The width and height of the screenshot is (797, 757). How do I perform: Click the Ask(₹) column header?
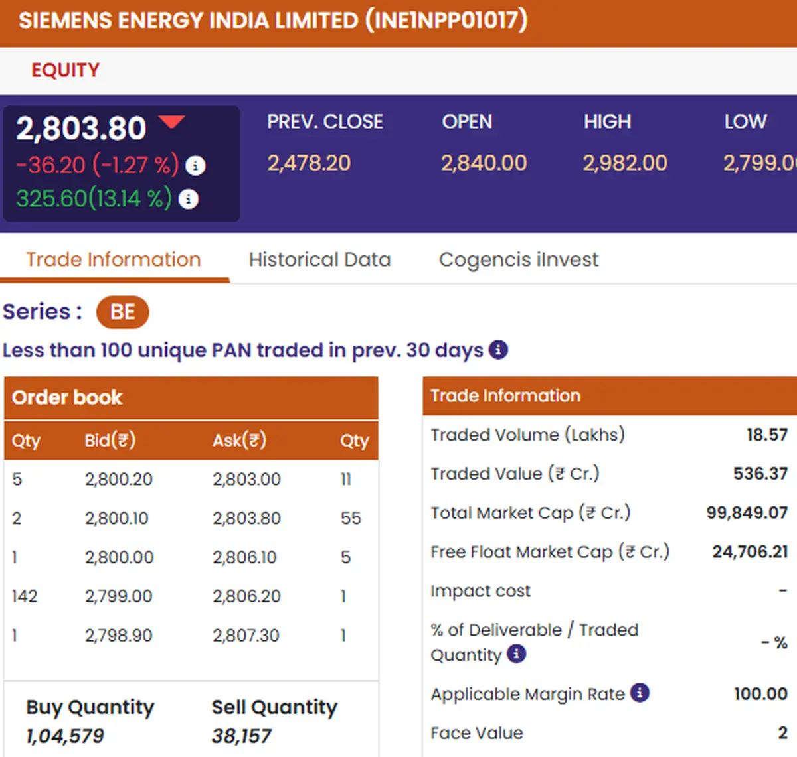click(239, 441)
